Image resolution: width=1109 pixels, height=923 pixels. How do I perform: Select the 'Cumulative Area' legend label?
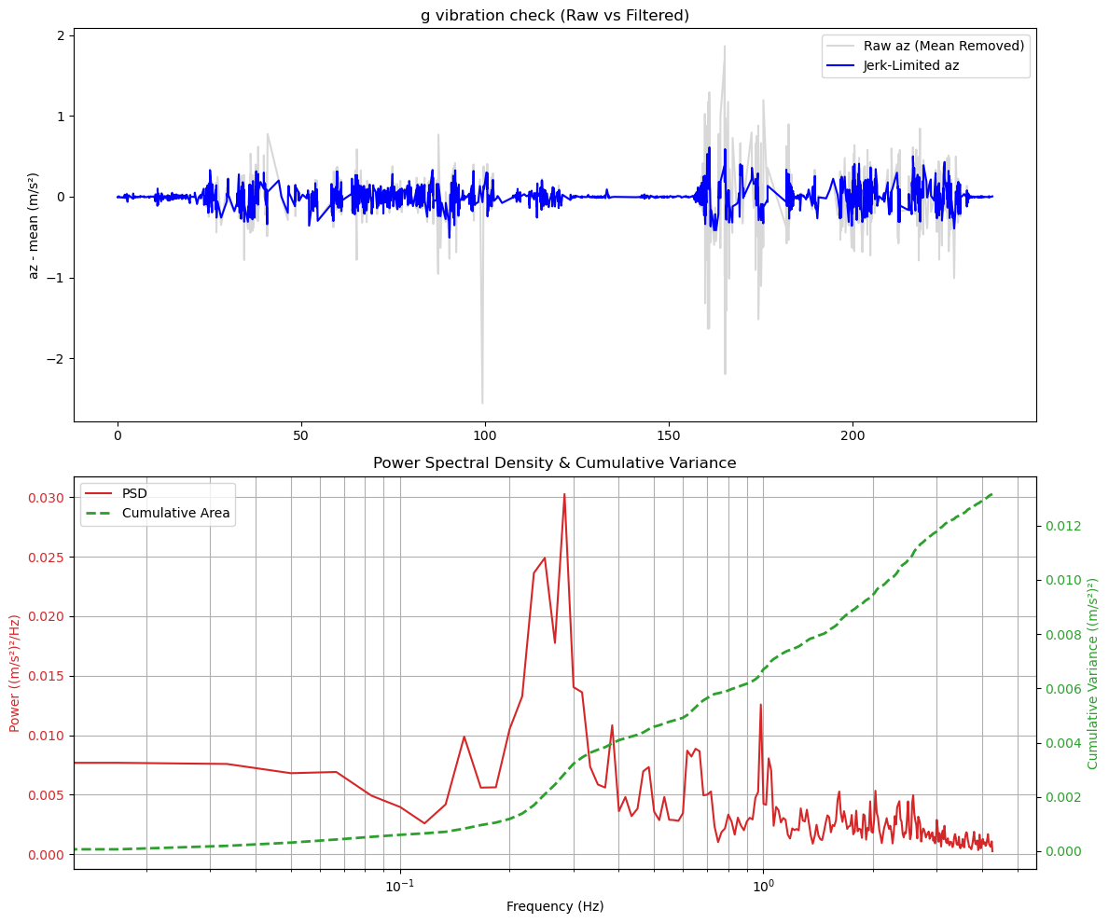[x=175, y=513]
